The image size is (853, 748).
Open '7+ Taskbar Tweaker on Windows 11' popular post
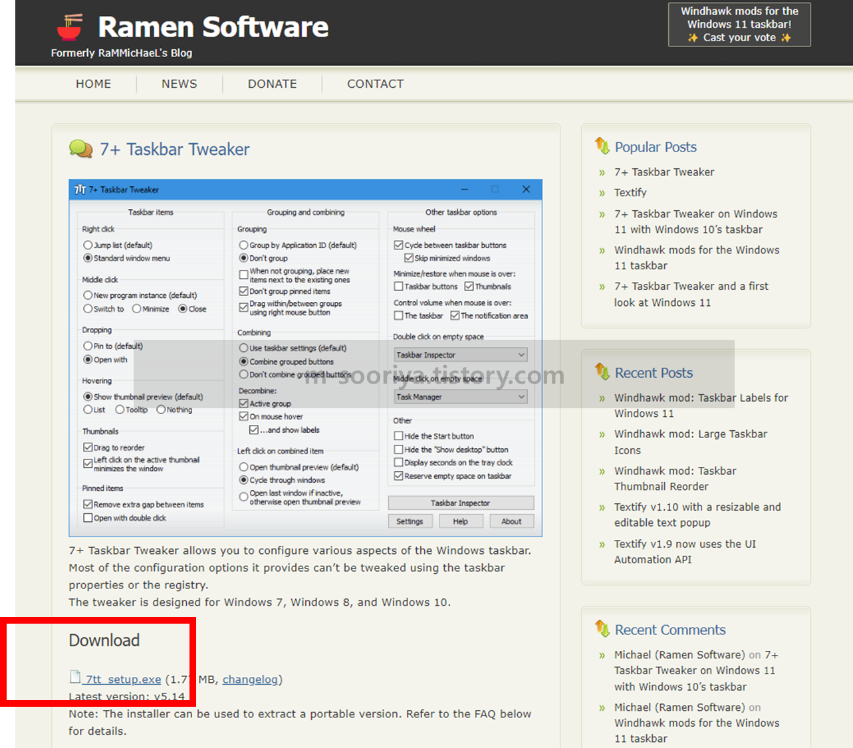tap(696, 221)
